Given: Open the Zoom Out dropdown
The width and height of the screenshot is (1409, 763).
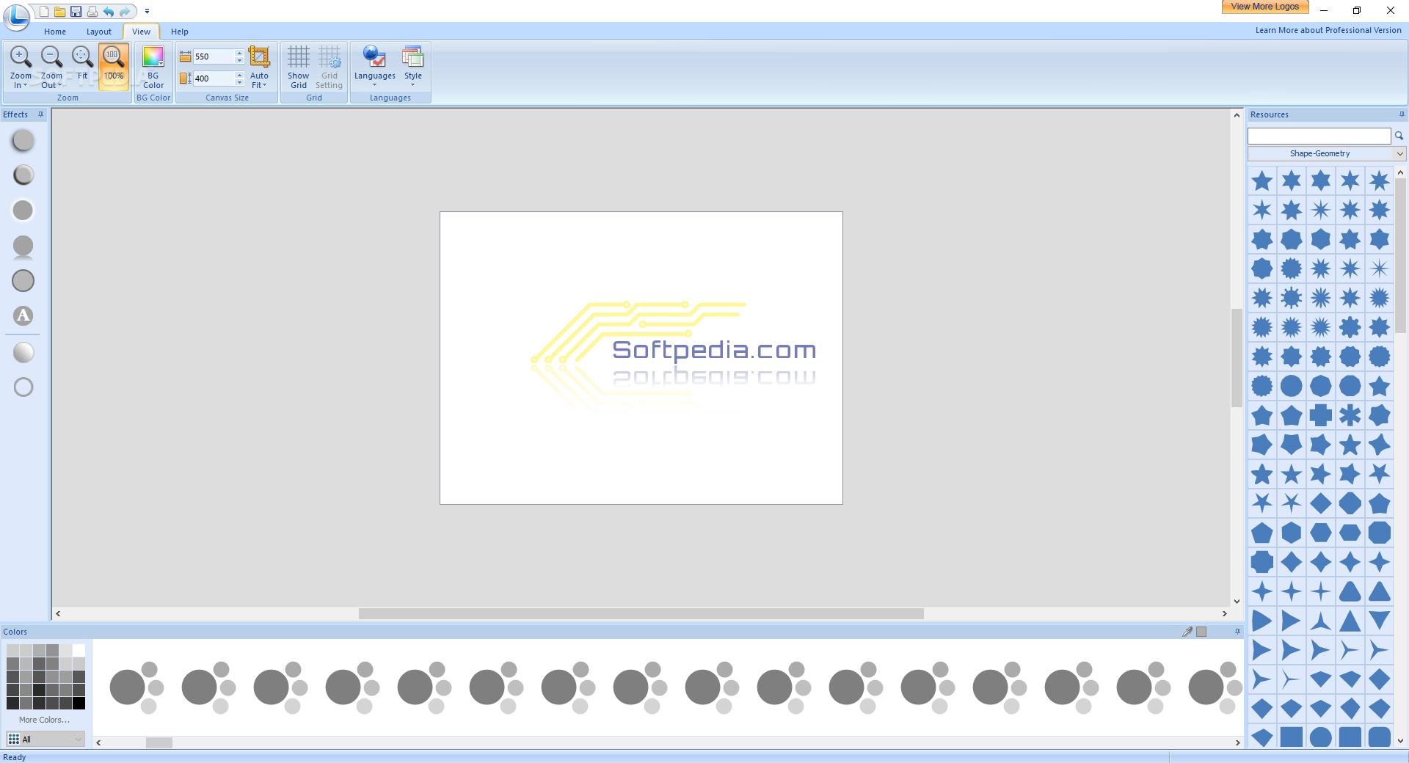Looking at the screenshot, I should point(51,81).
